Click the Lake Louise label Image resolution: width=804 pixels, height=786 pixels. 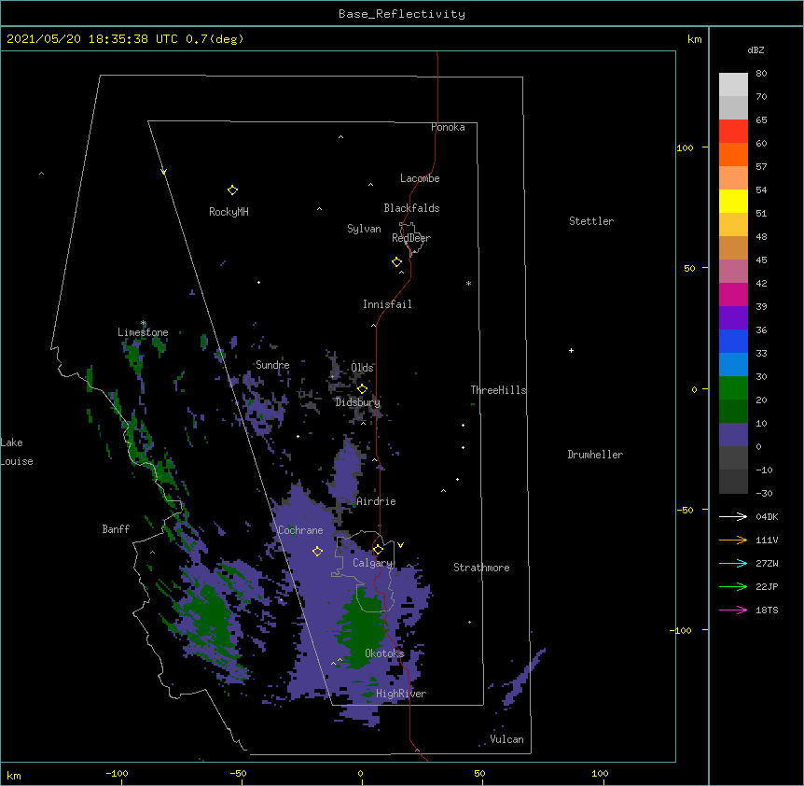pyautogui.click(x=17, y=452)
